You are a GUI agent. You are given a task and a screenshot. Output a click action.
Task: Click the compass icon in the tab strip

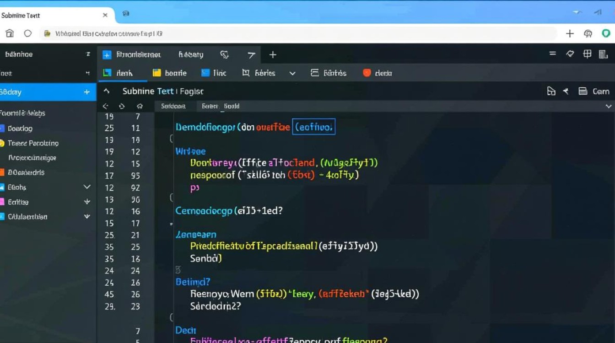tap(224, 54)
